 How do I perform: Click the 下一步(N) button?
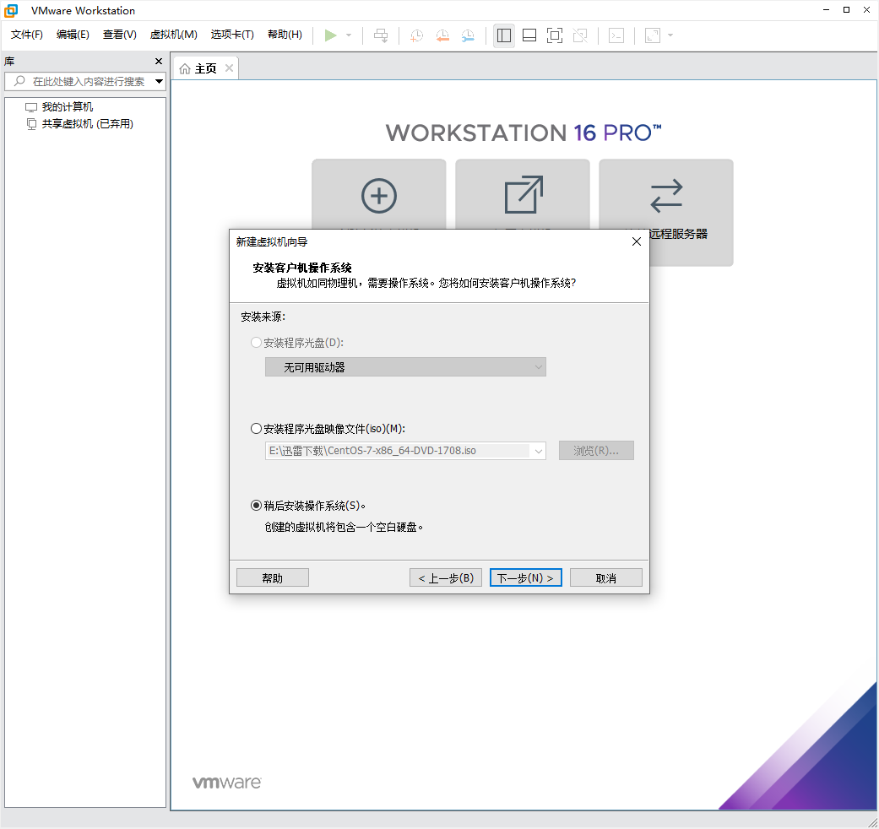point(525,577)
